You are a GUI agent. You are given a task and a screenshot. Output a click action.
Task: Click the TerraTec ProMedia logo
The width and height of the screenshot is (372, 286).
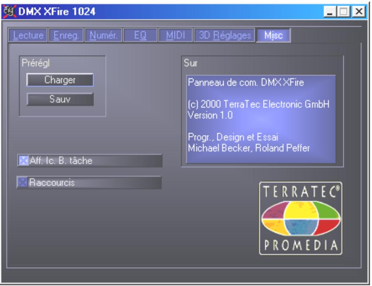click(300, 218)
